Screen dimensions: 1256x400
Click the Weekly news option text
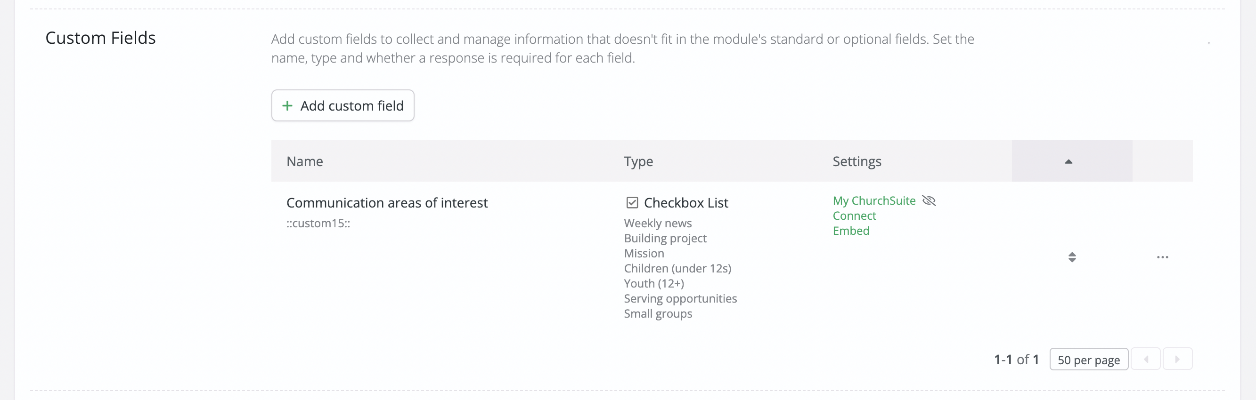[658, 224]
